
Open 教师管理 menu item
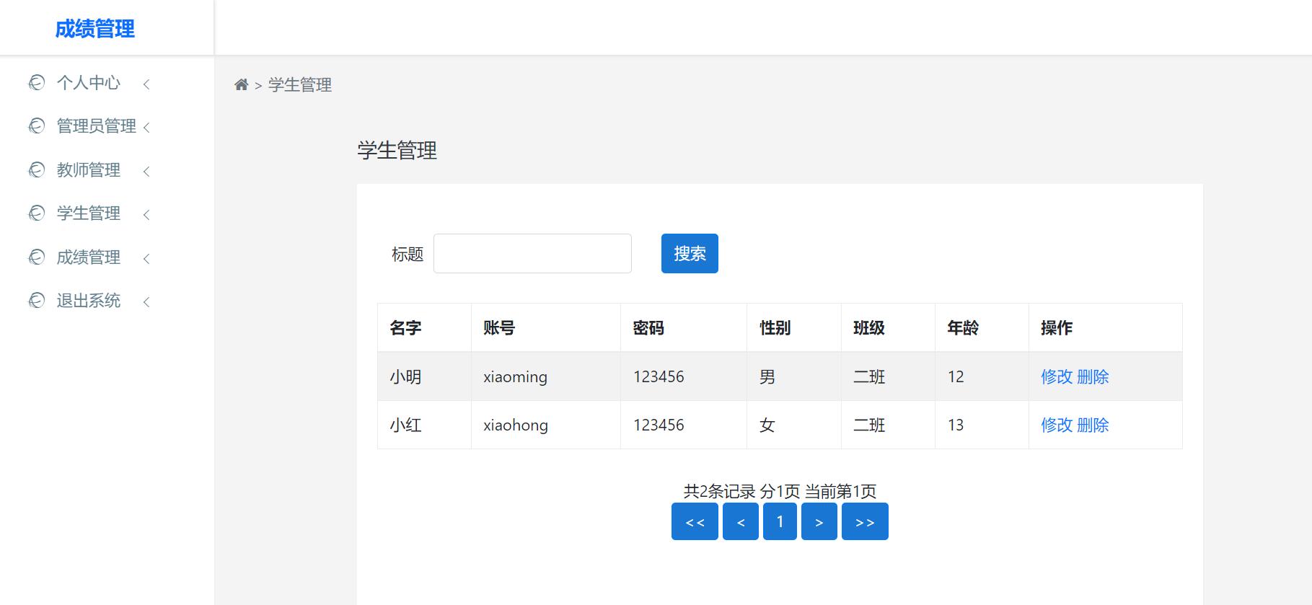[x=89, y=170]
